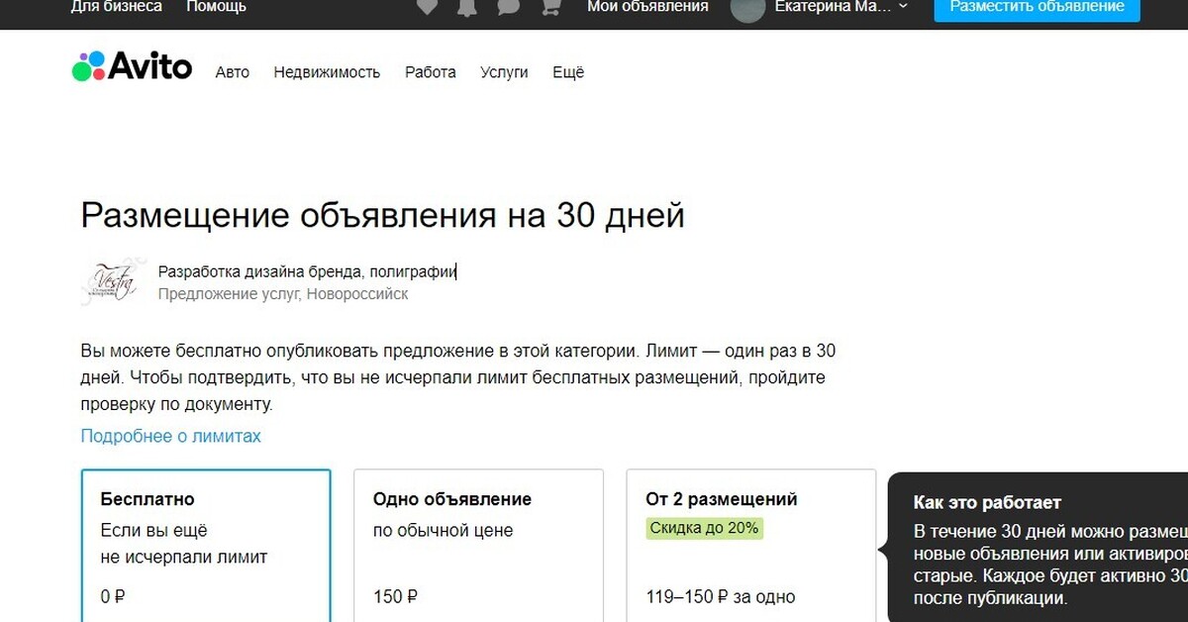Select the Одно объявление option card
Viewport: 1188px width, 622px height.
pyautogui.click(x=479, y=546)
